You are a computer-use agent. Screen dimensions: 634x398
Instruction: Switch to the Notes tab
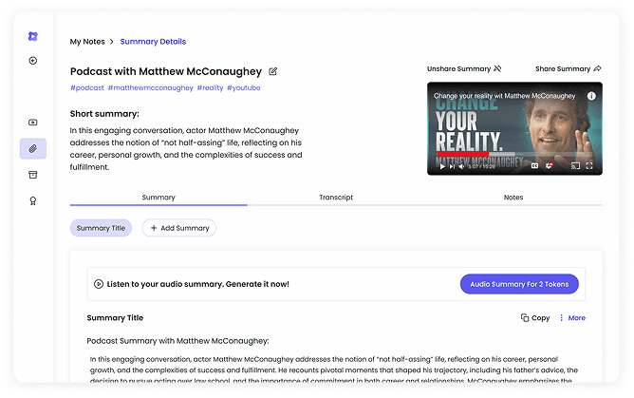pos(513,198)
